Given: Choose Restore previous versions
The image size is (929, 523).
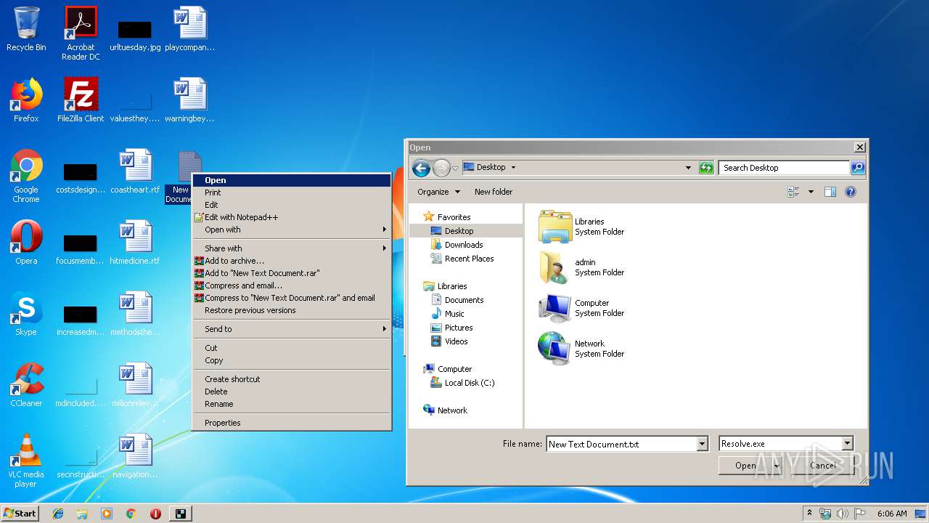Looking at the screenshot, I should click(292, 310).
